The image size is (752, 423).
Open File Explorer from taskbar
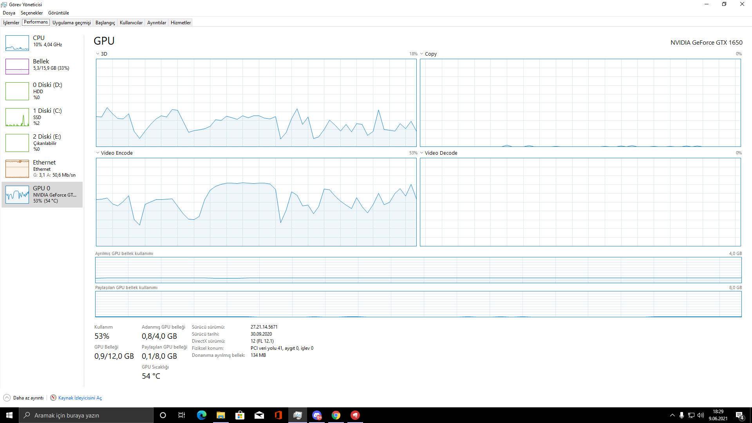(221, 415)
